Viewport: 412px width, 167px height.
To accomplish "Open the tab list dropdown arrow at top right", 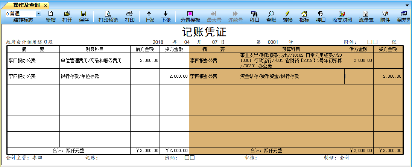I will 407,6.
